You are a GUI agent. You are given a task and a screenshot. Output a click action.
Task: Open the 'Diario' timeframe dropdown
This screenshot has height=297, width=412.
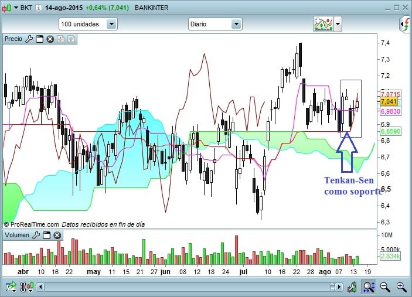[x=215, y=24]
